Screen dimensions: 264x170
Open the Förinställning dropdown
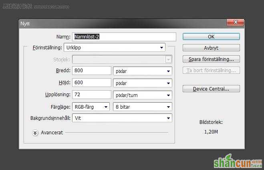115,48
